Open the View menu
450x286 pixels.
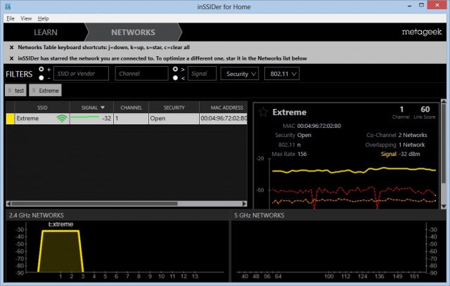tap(26, 18)
